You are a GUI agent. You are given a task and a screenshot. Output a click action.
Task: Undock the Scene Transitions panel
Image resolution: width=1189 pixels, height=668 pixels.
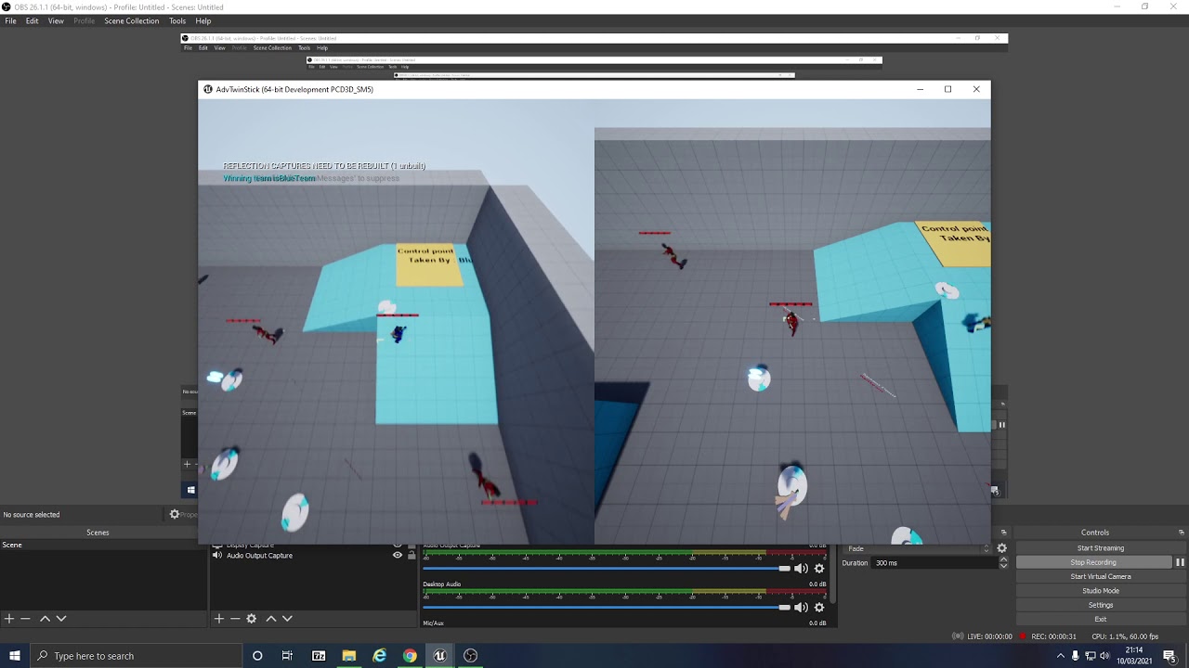click(x=1003, y=533)
